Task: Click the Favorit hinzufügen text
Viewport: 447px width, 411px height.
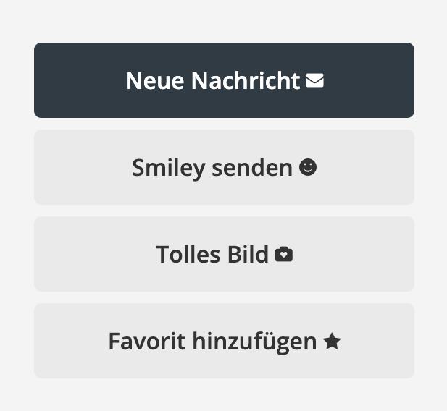Action: (213, 342)
